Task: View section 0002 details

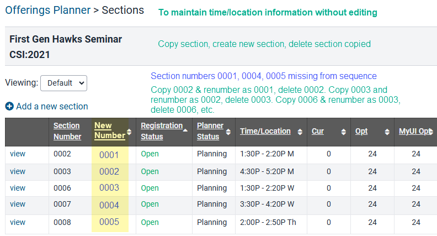Action: tap(18, 154)
